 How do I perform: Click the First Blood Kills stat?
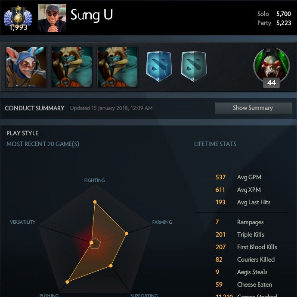tap(246, 247)
